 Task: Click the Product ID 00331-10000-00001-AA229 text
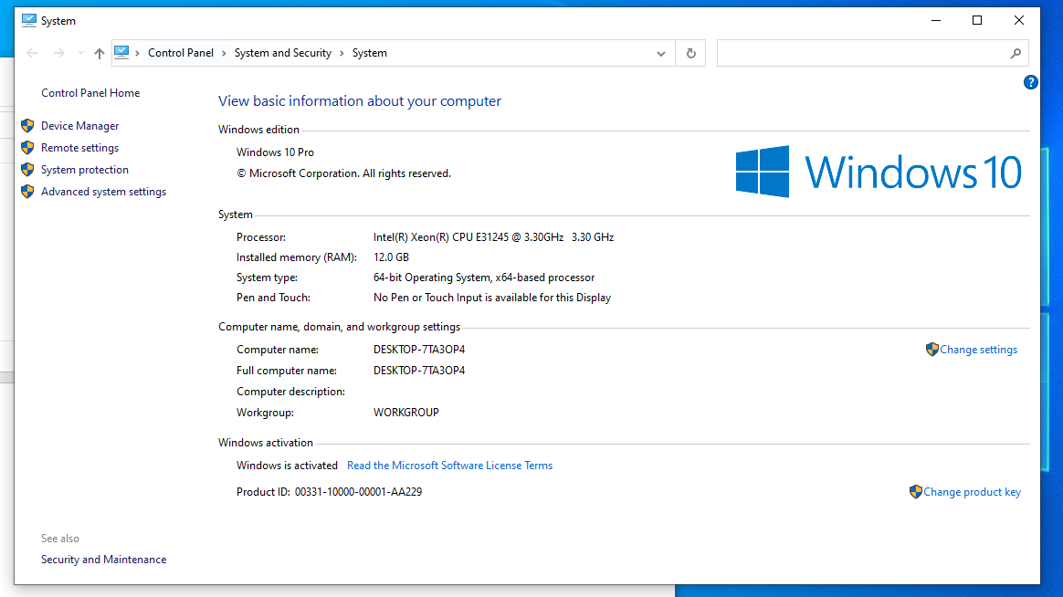point(329,492)
